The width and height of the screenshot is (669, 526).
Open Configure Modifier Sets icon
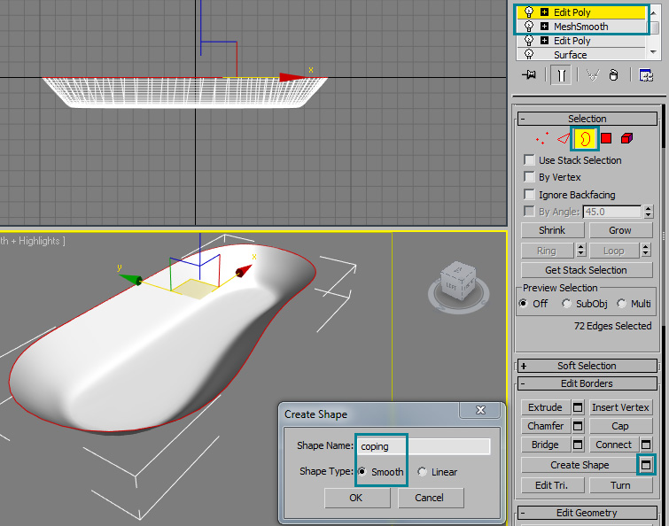click(646, 76)
